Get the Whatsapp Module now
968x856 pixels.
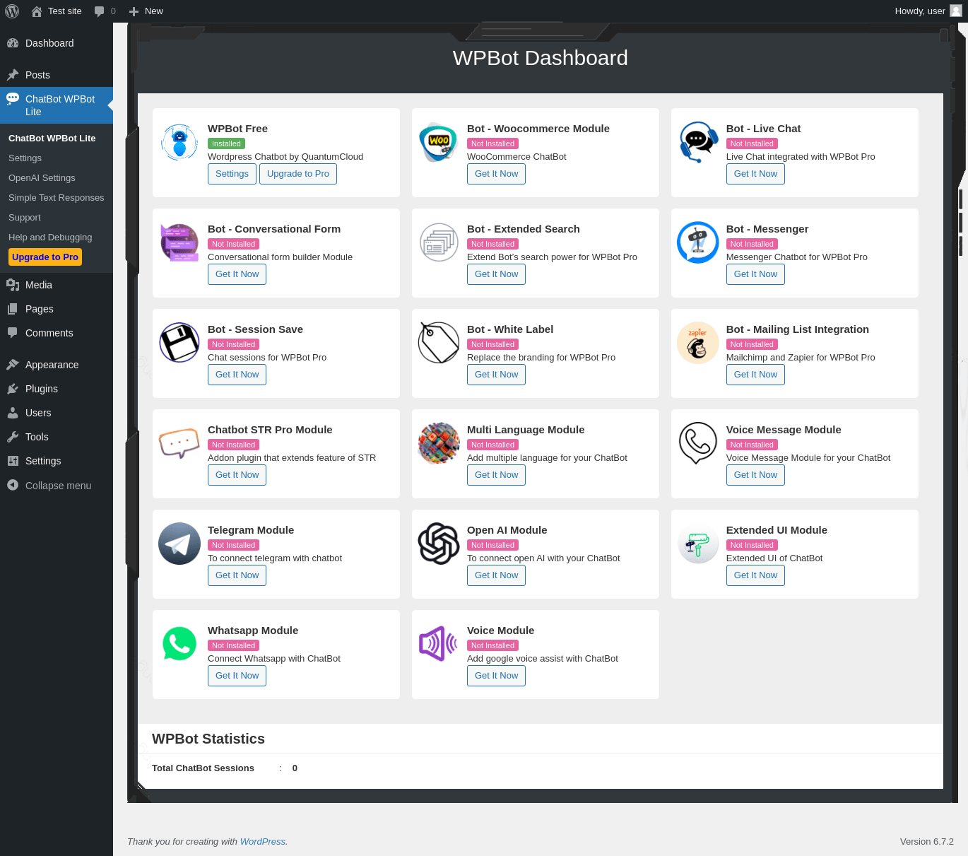coord(237,676)
